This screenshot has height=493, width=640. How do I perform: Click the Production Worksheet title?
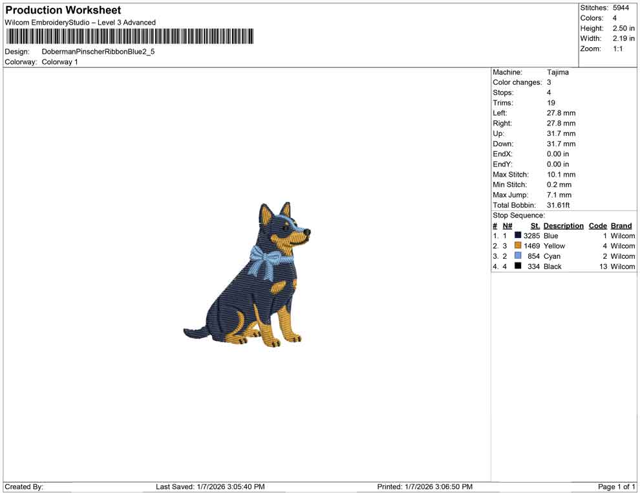click(63, 10)
